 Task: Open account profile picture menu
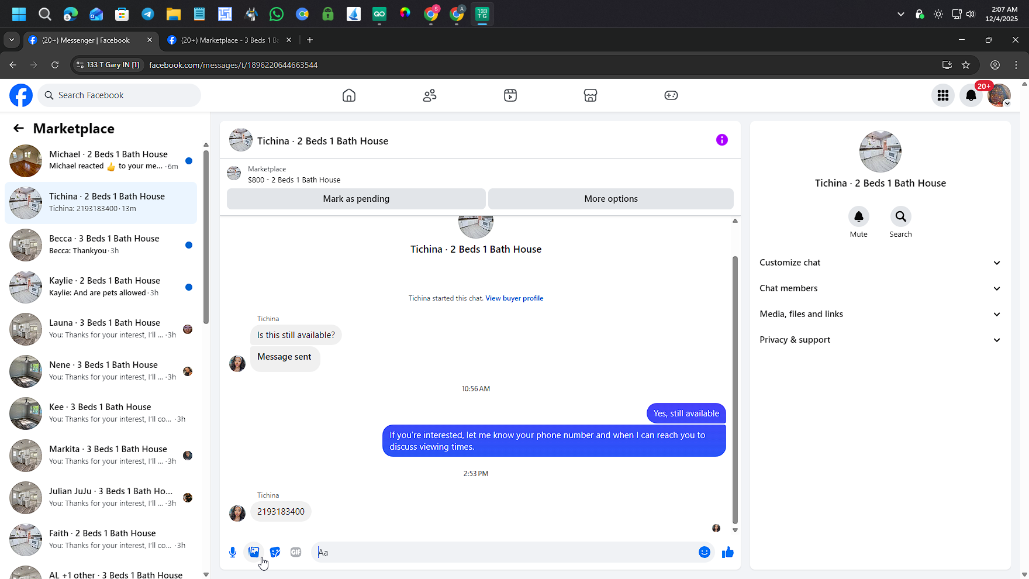[x=999, y=95]
